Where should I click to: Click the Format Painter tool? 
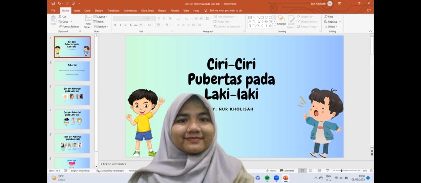click(69, 27)
